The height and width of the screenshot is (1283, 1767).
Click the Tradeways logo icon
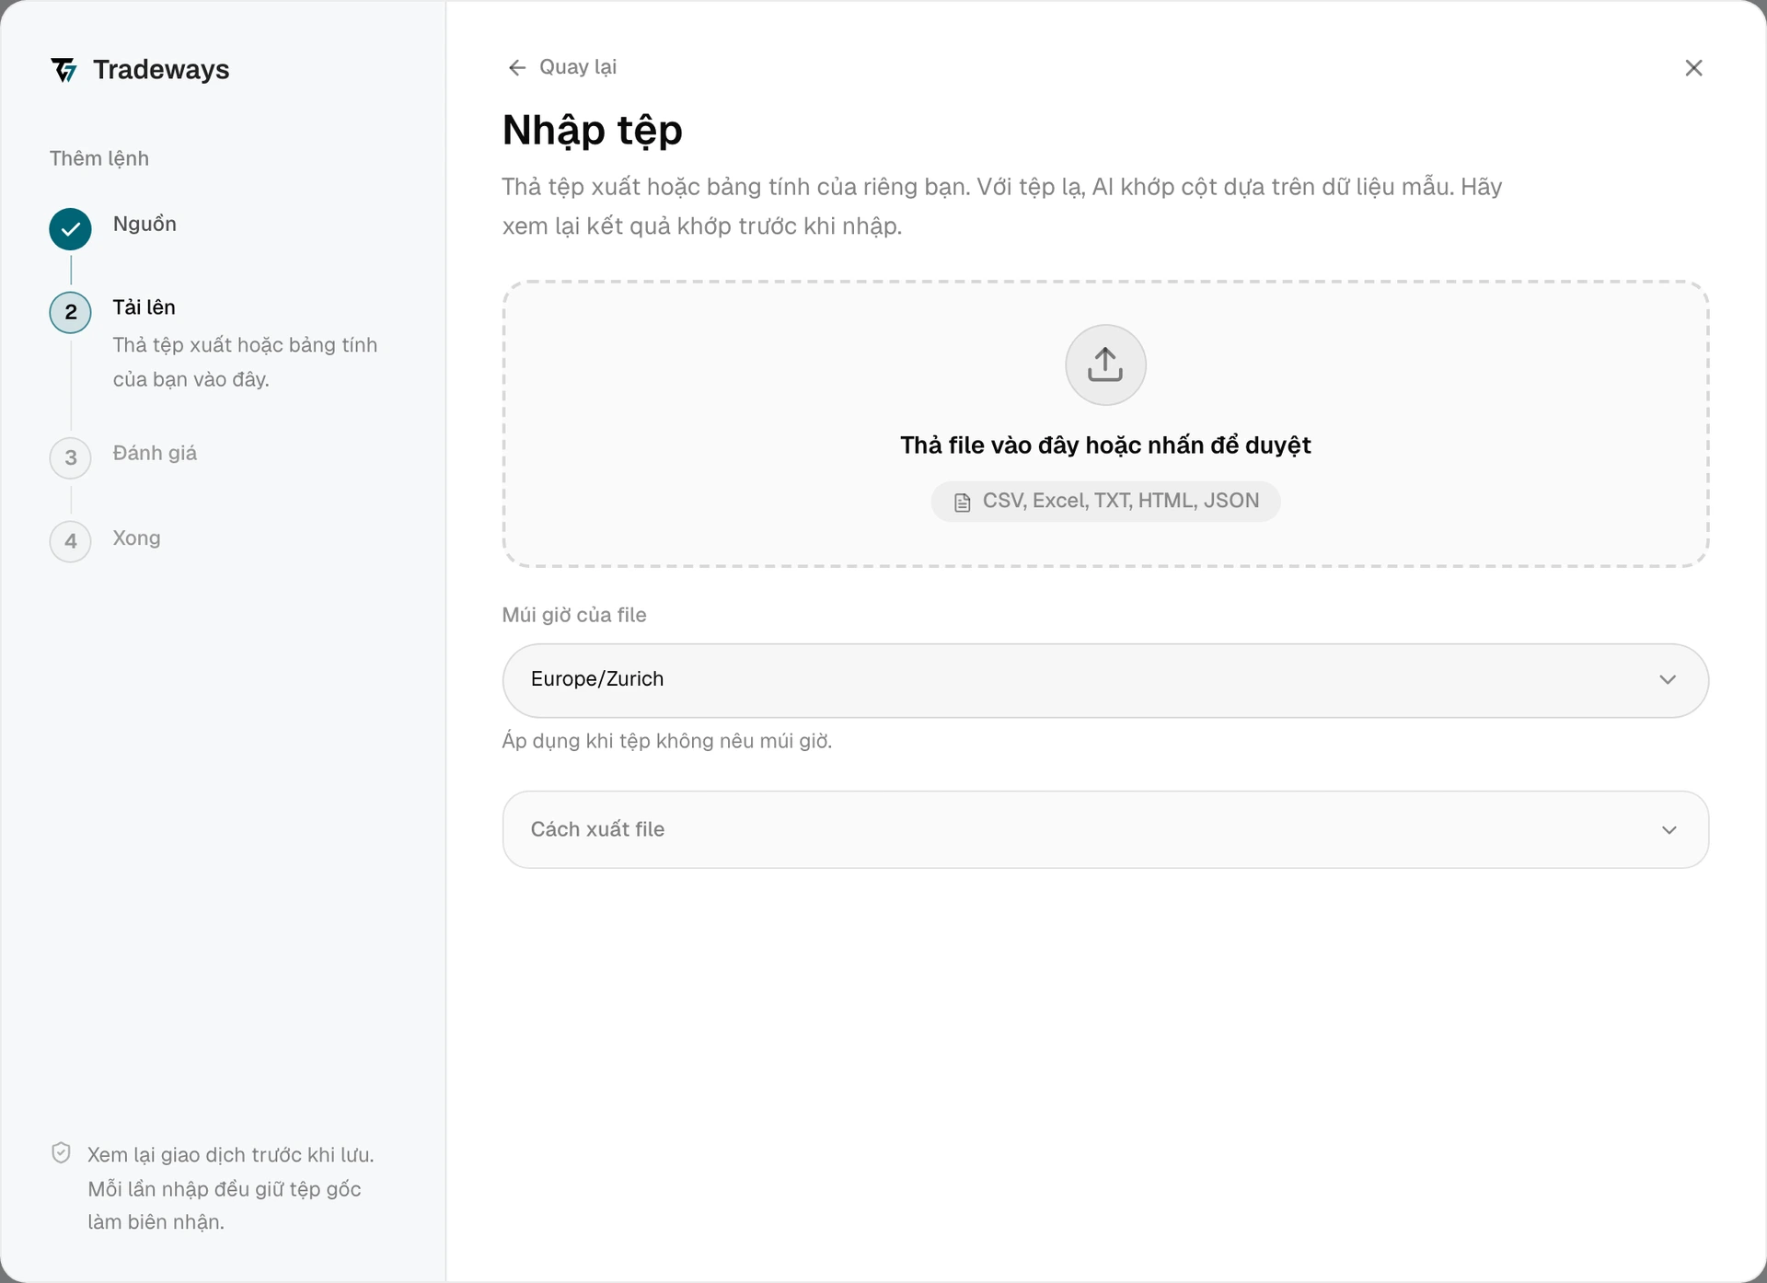64,70
